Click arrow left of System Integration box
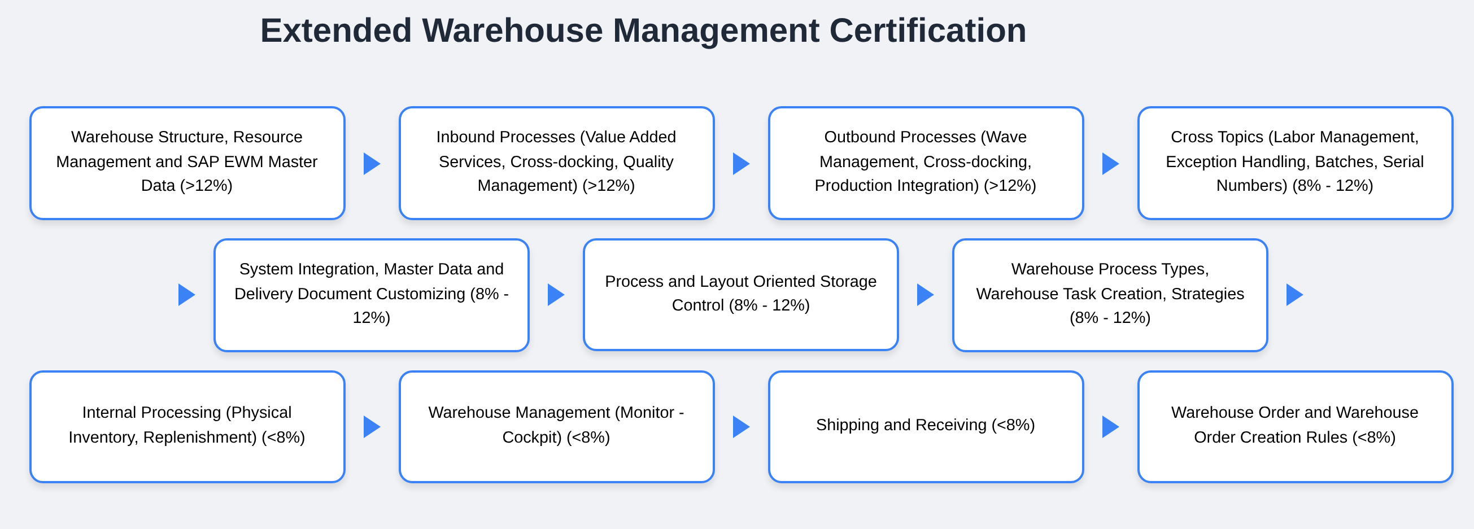The height and width of the screenshot is (529, 1474). [x=186, y=295]
